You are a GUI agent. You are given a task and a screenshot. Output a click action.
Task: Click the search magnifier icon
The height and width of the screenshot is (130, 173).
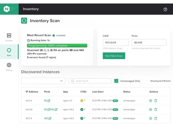[x=72, y=81]
